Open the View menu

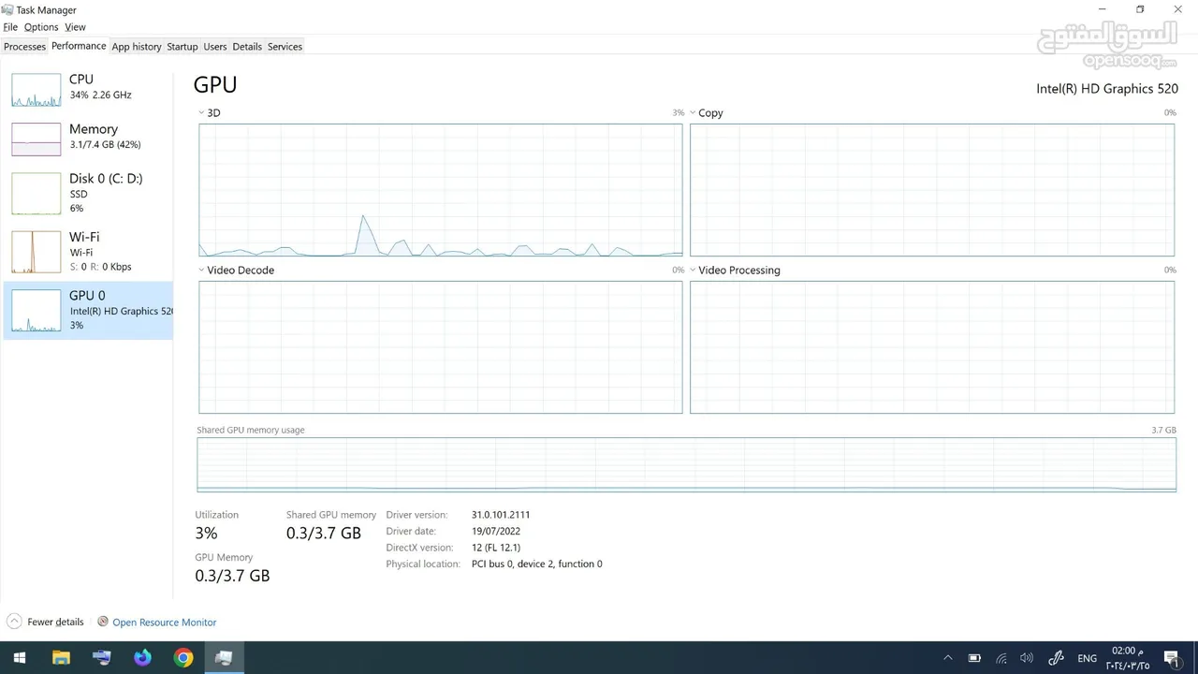pos(75,27)
